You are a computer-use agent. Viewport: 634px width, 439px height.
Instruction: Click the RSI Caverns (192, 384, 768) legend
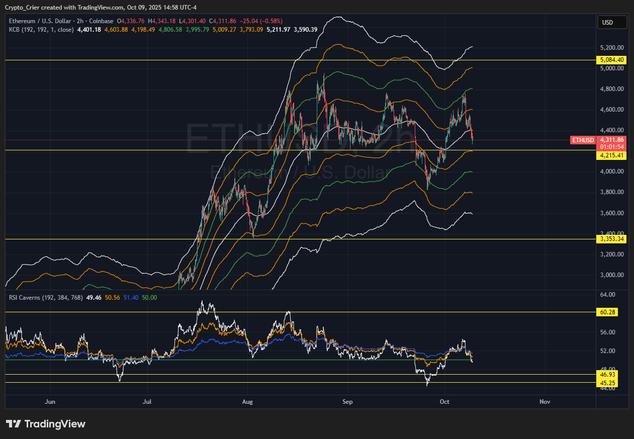(46, 298)
